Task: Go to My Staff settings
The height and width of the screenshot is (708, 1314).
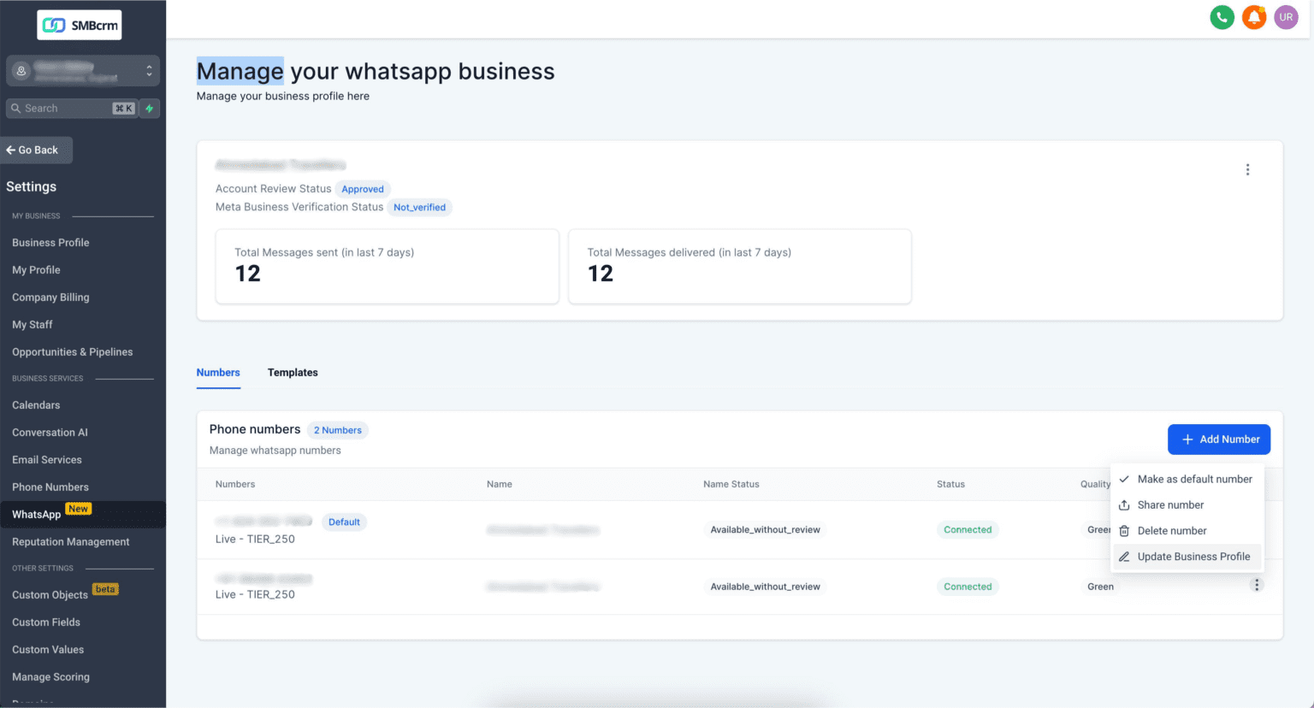Action: click(x=33, y=325)
